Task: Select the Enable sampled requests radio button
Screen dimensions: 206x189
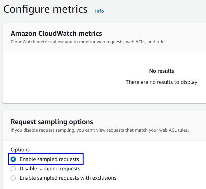Action: 13,159
